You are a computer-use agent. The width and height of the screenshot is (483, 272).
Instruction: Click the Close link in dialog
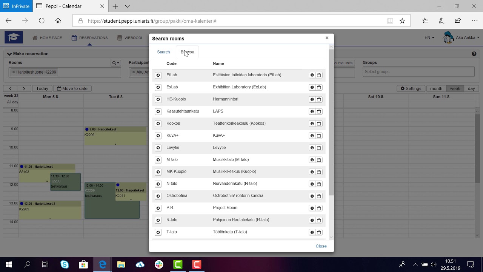[321, 246]
